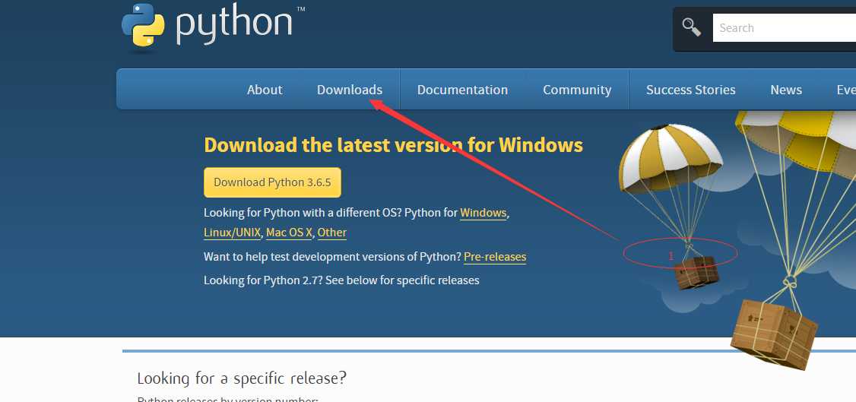Click the "Looking for a specific release?" heading

click(x=242, y=378)
